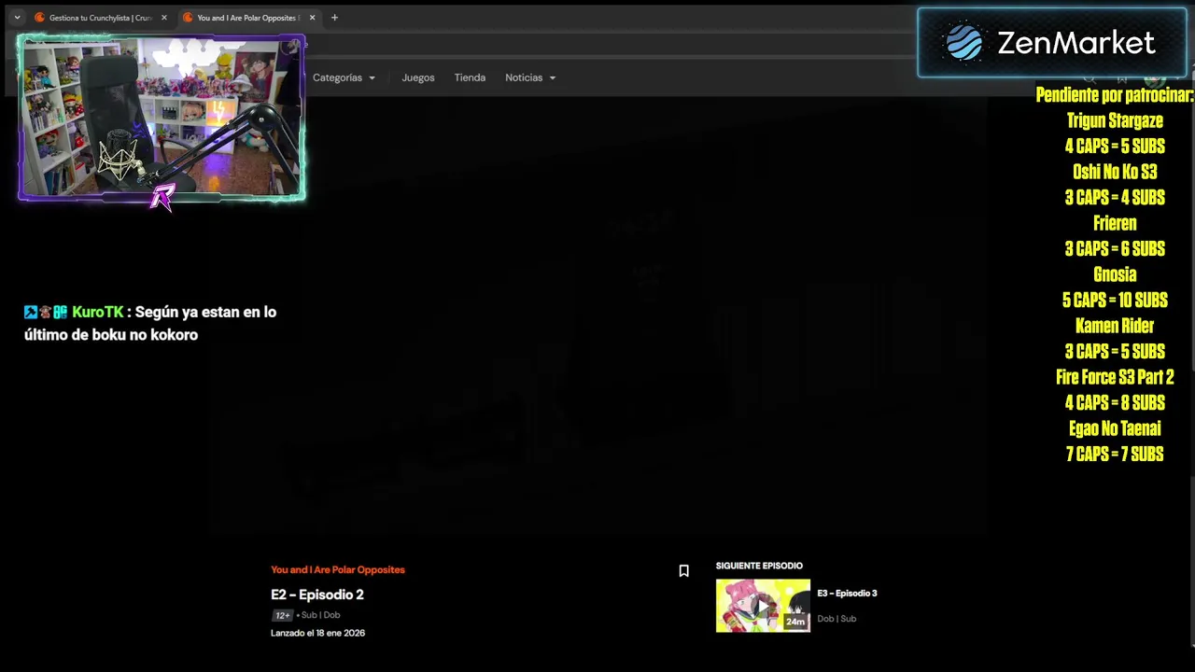Play the next episode thumbnail
Viewport: 1195px width, 672px height.
tap(763, 606)
